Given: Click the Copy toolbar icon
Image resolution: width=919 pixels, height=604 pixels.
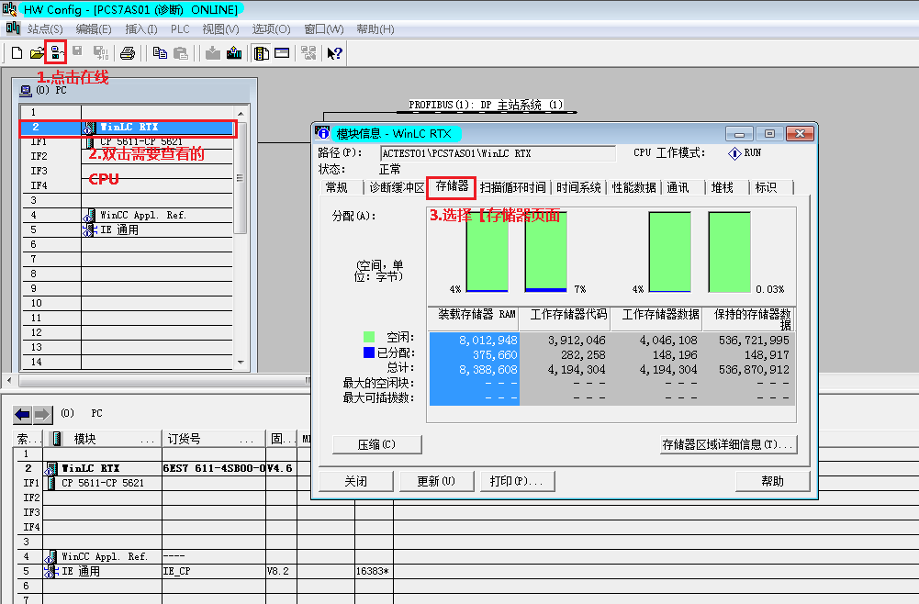Looking at the screenshot, I should click(x=160, y=53).
